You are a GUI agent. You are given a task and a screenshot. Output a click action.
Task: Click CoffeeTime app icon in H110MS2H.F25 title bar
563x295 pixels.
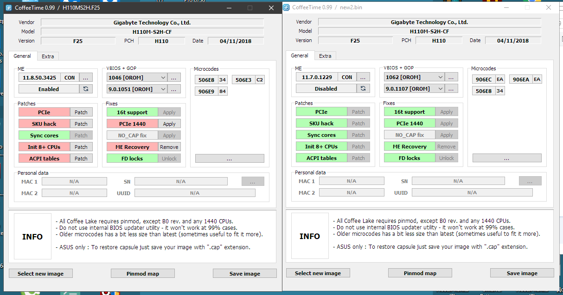pos(9,8)
